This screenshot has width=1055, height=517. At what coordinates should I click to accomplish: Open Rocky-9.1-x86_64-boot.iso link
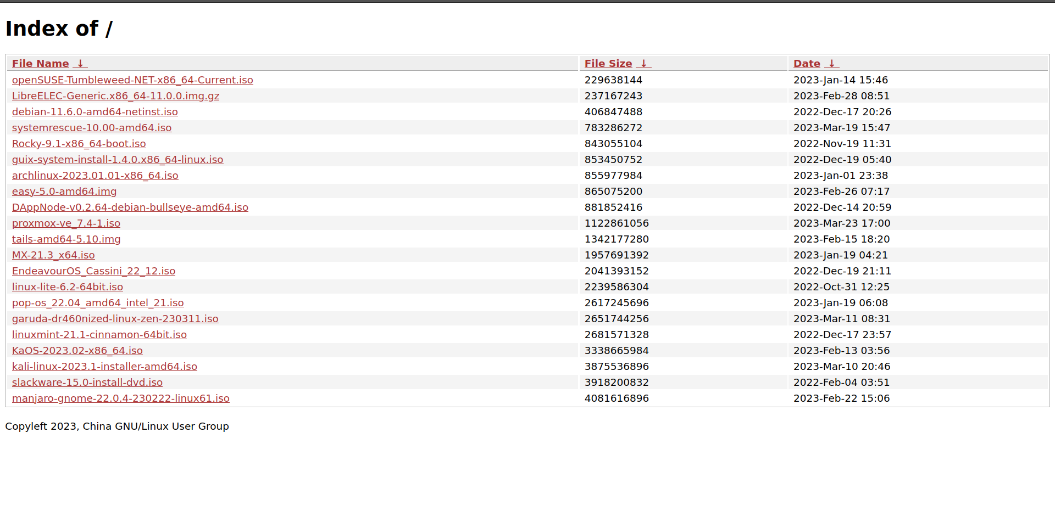tap(79, 144)
